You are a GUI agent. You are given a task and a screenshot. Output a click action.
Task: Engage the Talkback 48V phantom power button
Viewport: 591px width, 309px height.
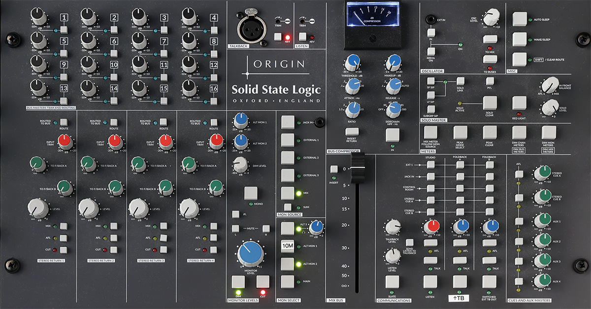coord(279,37)
